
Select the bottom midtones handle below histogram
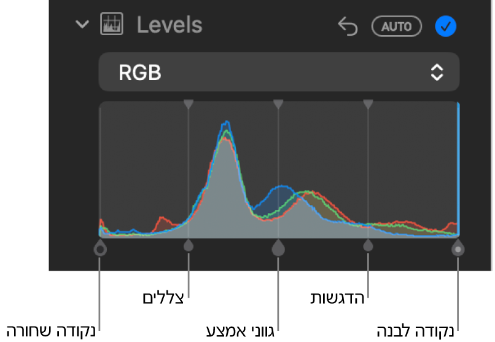tap(278, 247)
